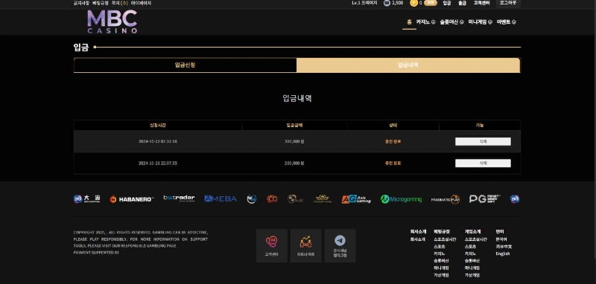The width and height of the screenshot is (596, 284).
Task: Click the MBC Casino logo
Action: (x=112, y=22)
